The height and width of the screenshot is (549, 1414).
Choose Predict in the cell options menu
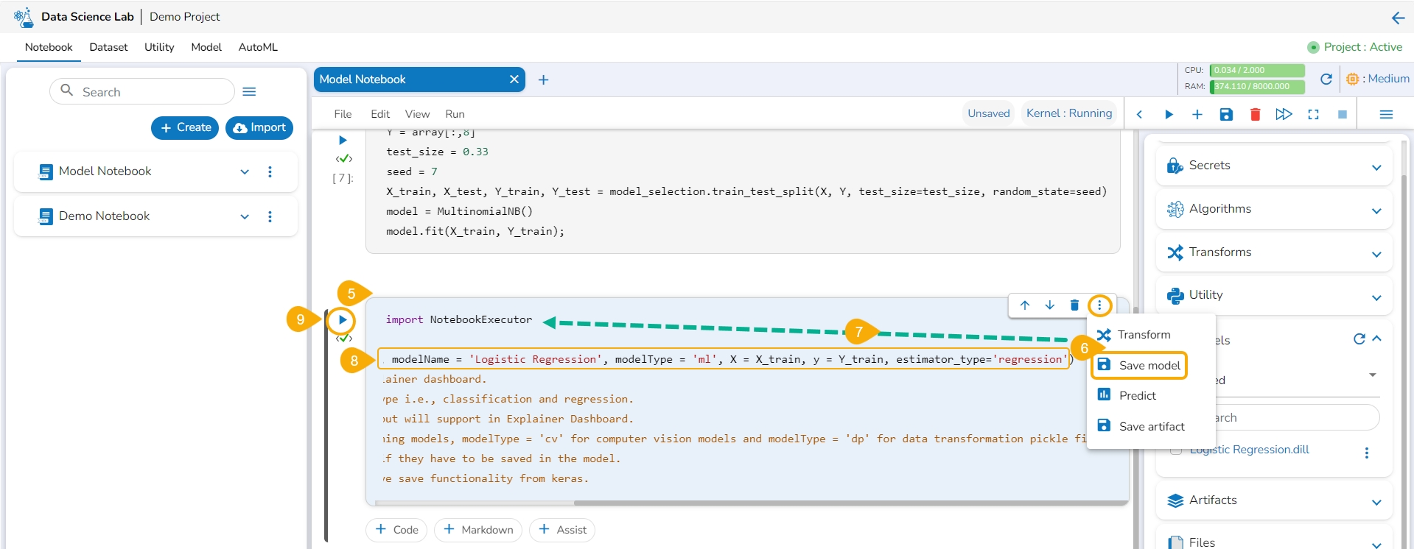1137,395
